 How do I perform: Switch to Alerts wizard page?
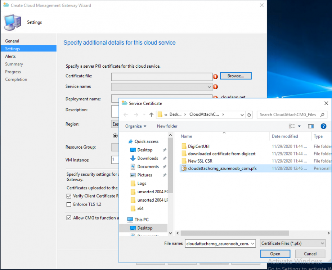click(10, 56)
